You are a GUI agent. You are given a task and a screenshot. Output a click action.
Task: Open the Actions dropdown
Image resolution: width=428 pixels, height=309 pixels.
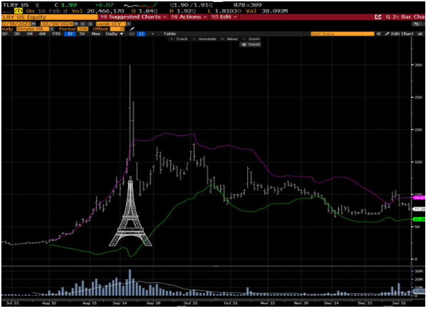point(188,17)
